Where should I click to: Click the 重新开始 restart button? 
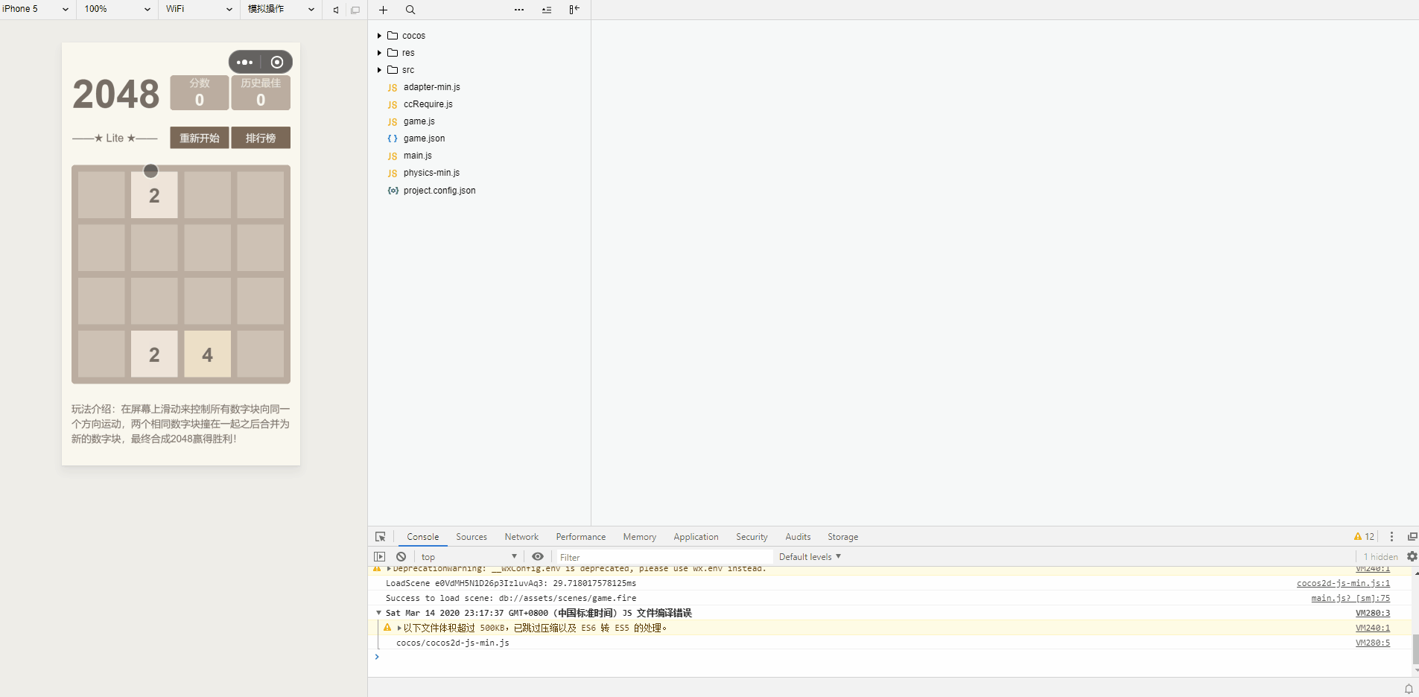coord(199,138)
